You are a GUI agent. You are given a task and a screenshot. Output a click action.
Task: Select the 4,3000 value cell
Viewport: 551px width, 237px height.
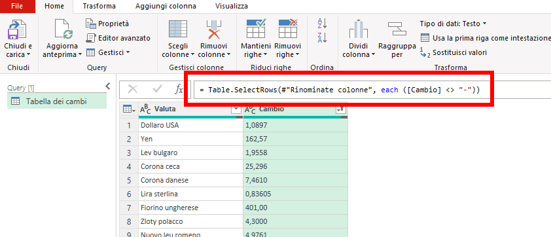[295, 221]
